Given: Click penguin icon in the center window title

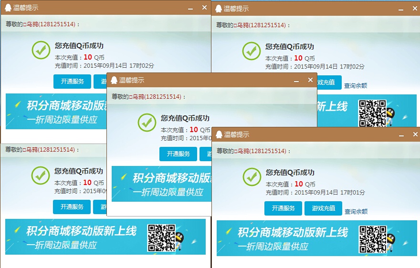Looking at the screenshot, I should click(114, 80).
